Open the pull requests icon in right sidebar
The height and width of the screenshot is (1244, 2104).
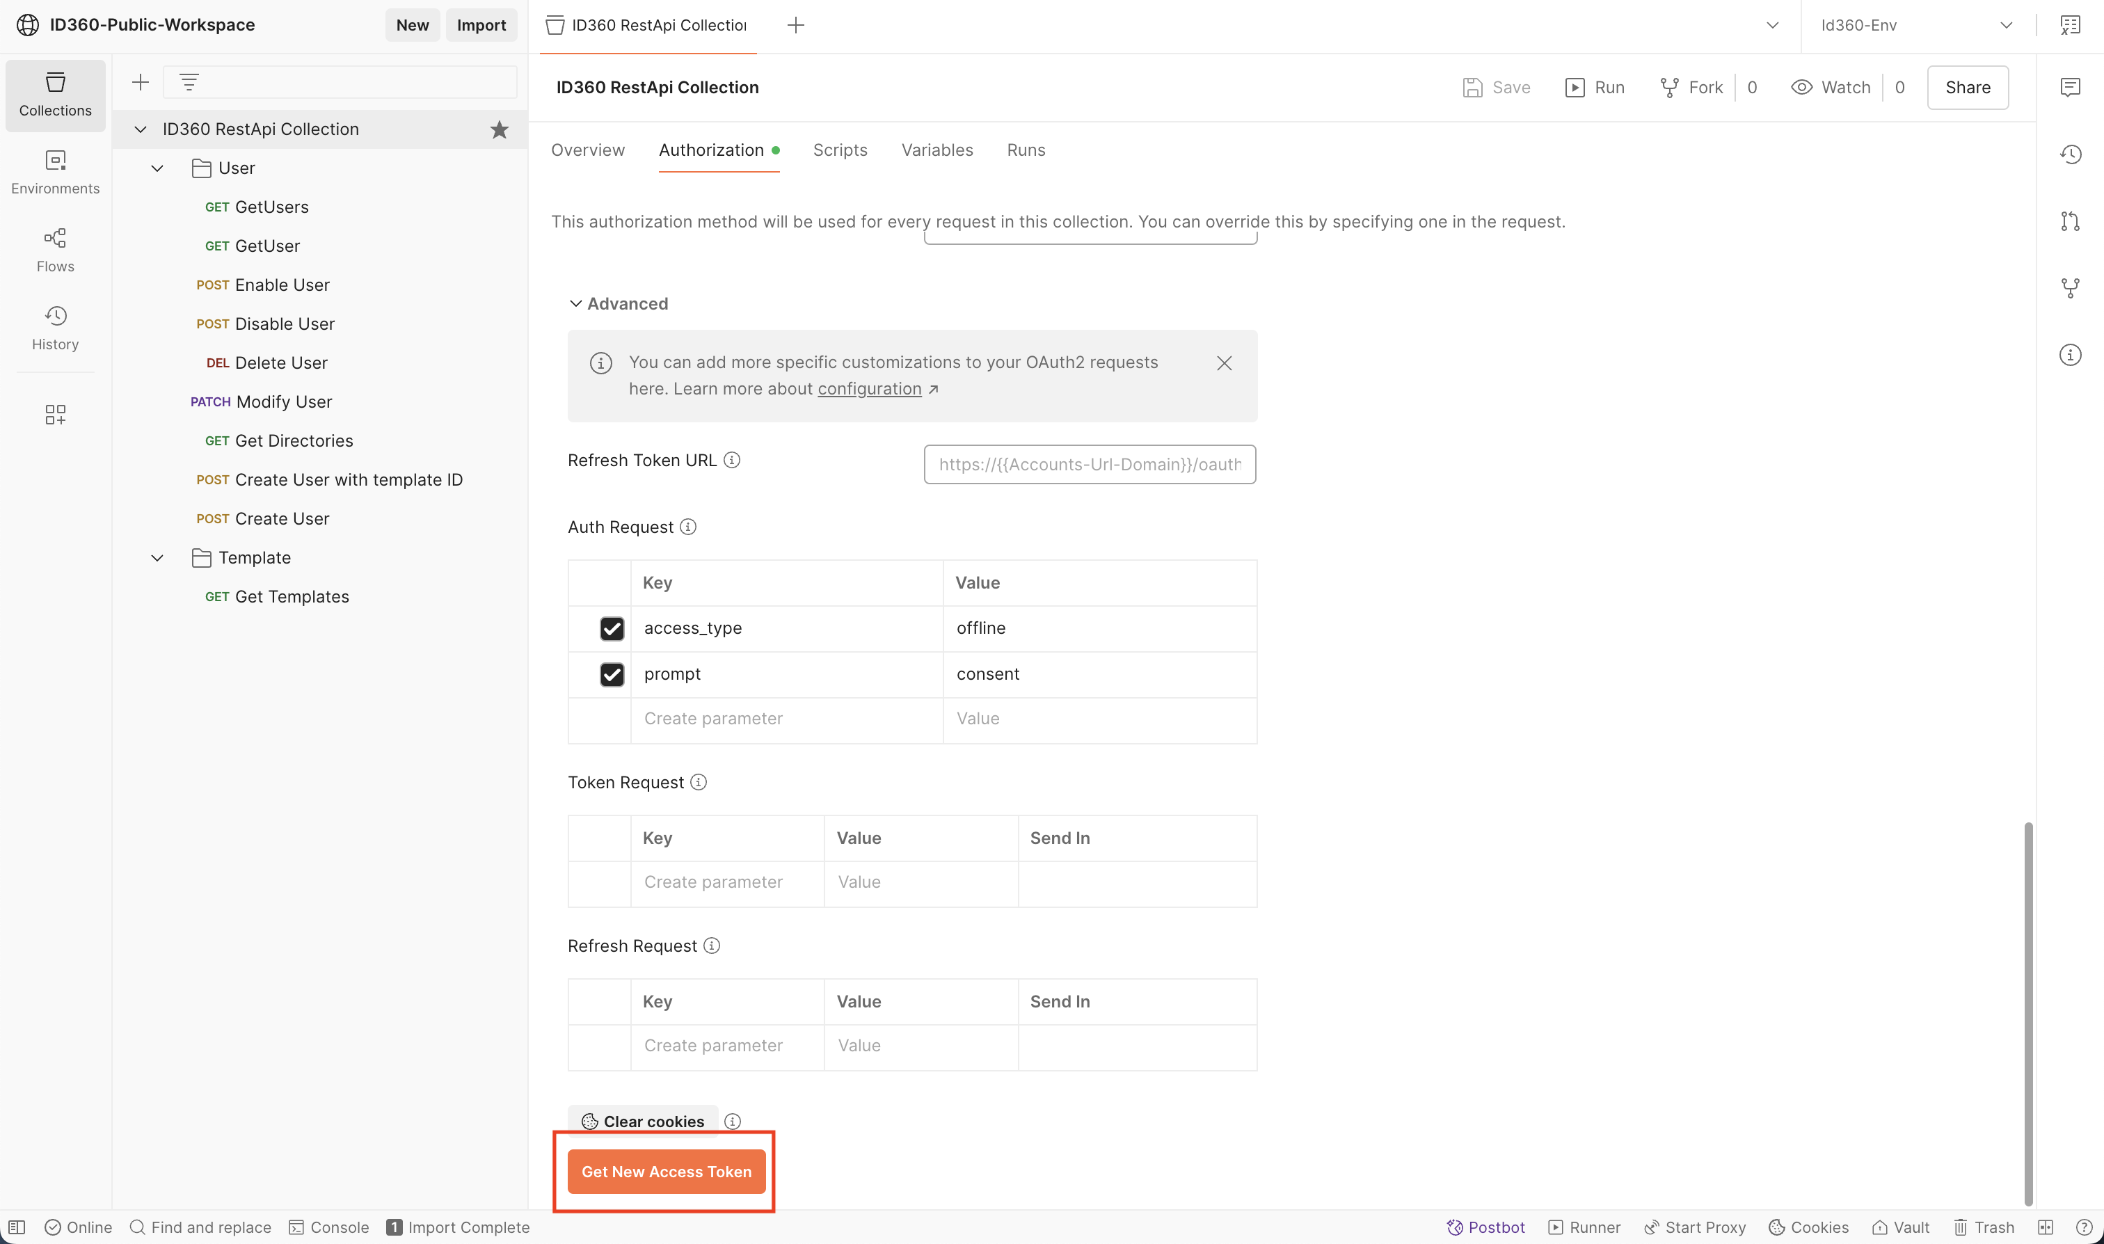click(x=2071, y=221)
